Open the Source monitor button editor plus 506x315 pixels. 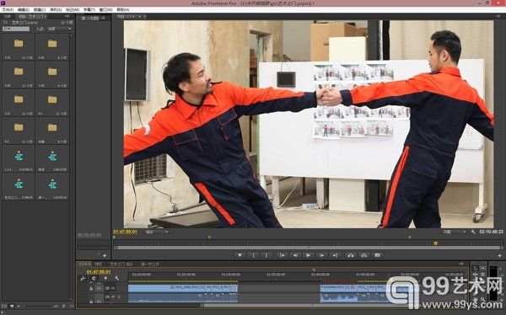coord(105,256)
